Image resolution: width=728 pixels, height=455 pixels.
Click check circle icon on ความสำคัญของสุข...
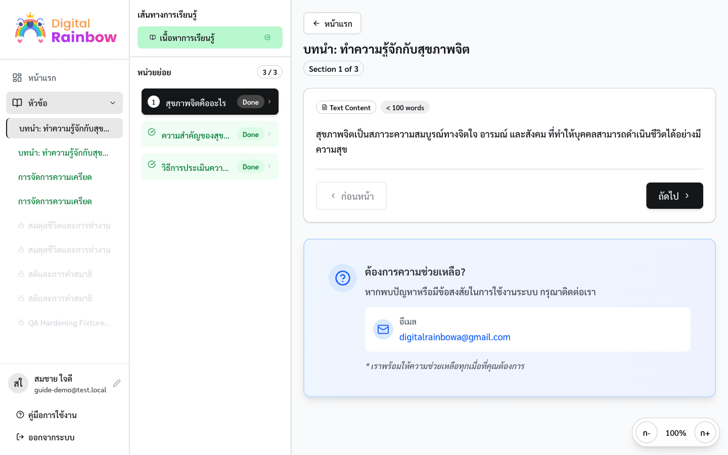click(152, 132)
